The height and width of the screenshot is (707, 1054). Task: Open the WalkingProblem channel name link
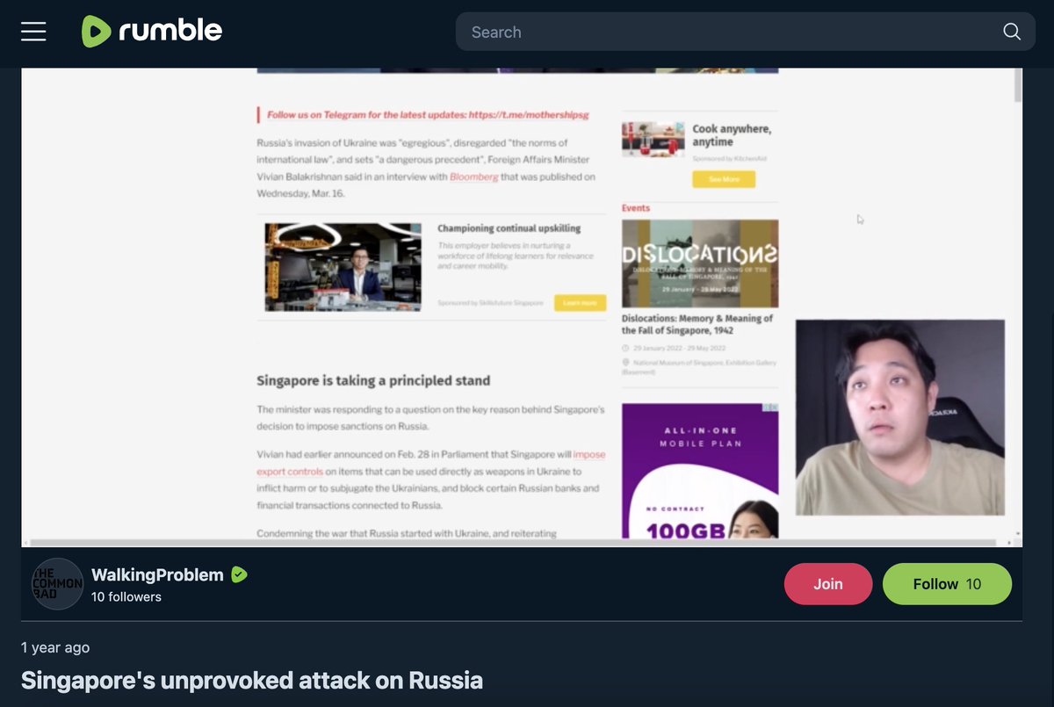tap(157, 574)
